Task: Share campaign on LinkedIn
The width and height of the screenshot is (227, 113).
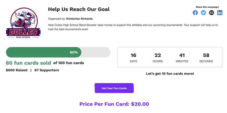Action: [220, 13]
